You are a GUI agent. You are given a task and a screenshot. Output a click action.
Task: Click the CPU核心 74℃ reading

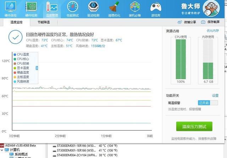62,40
